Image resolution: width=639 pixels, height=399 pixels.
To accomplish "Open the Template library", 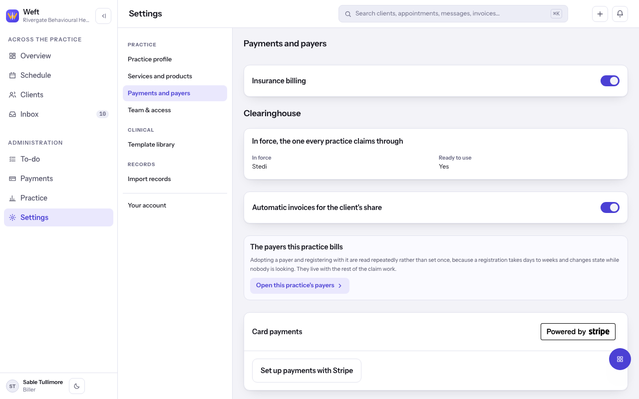I will 175,145.
